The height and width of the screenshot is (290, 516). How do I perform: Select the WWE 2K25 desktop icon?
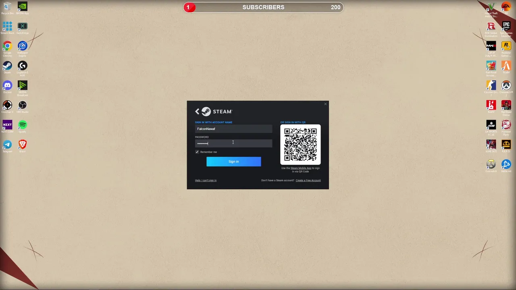point(491,146)
